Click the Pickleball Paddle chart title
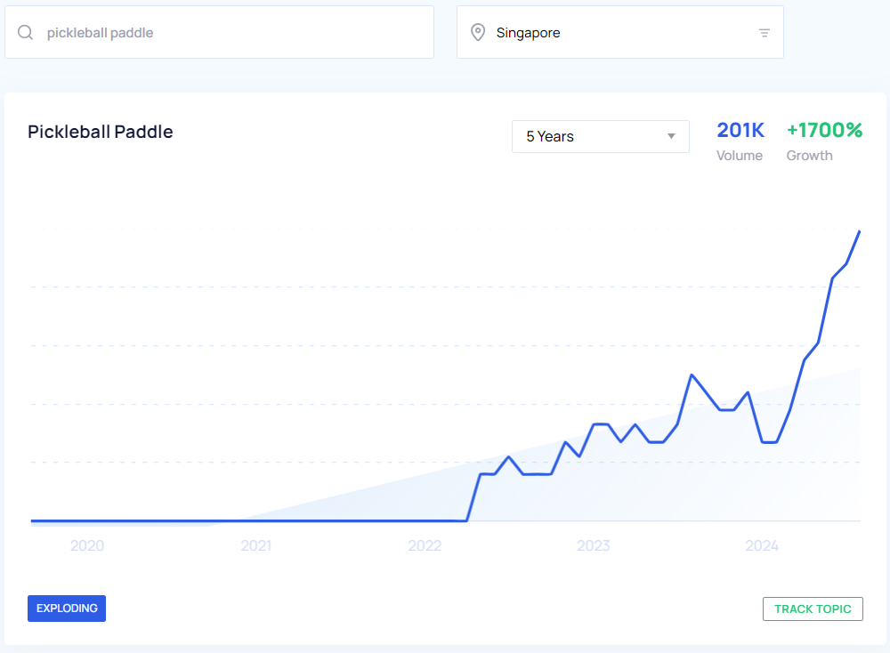Viewport: 890px width, 653px height. click(x=101, y=132)
